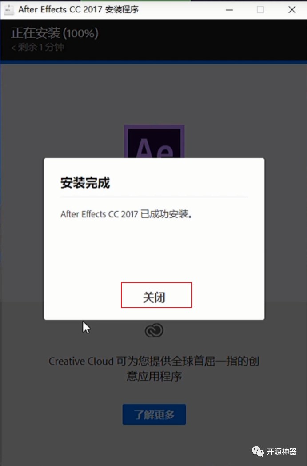The height and width of the screenshot is (466, 307).
Task: Minimize the installer window
Action: (x=229, y=10)
